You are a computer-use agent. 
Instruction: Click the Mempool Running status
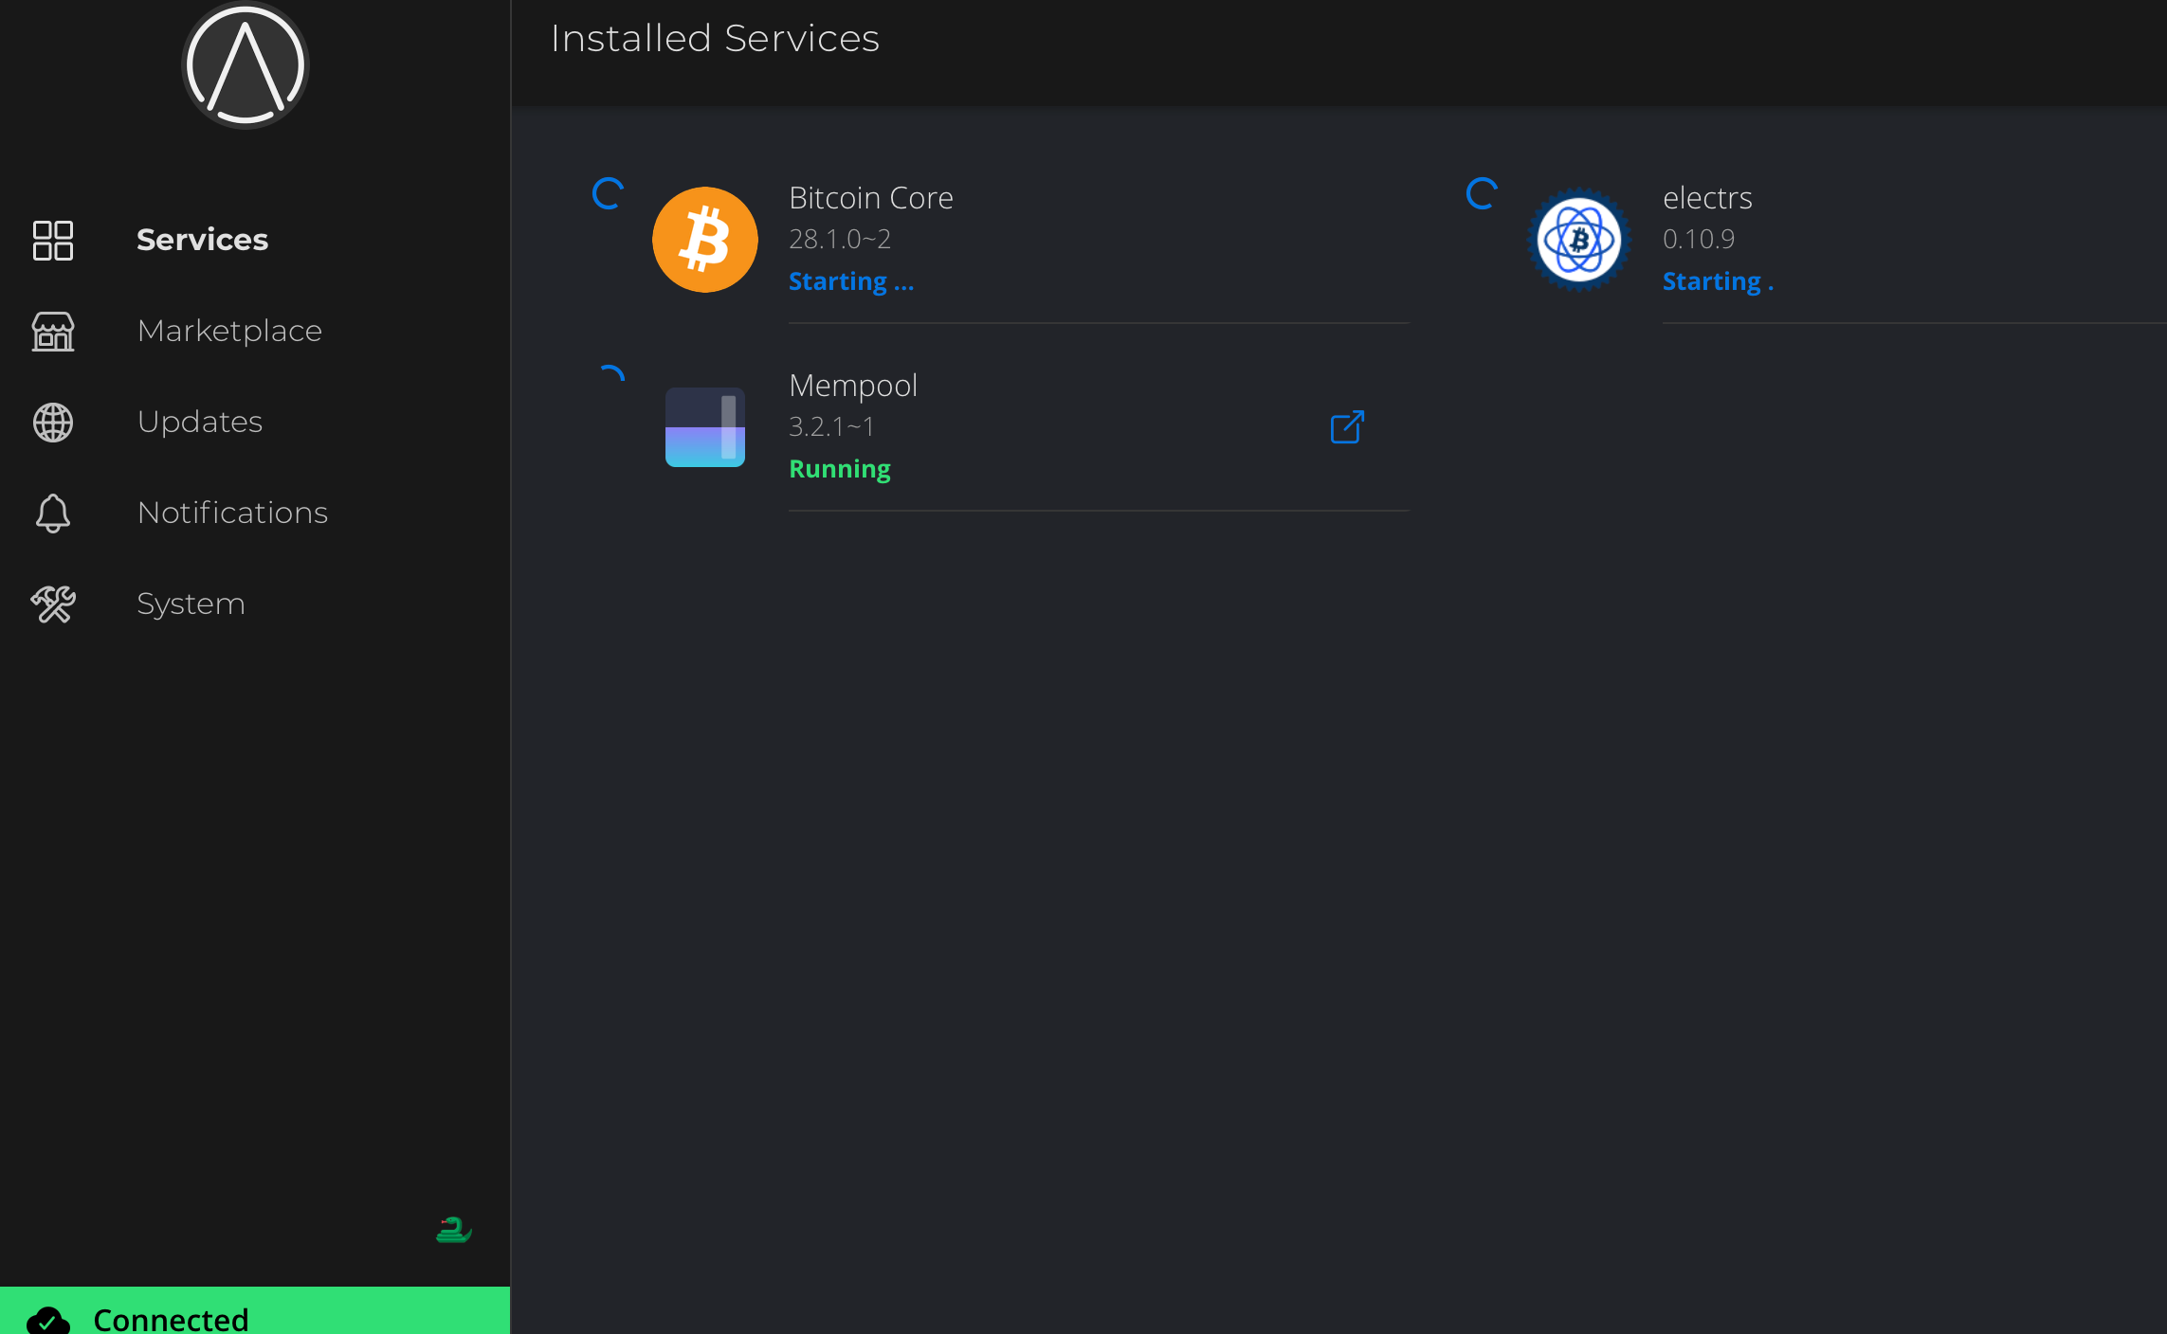pyautogui.click(x=840, y=469)
